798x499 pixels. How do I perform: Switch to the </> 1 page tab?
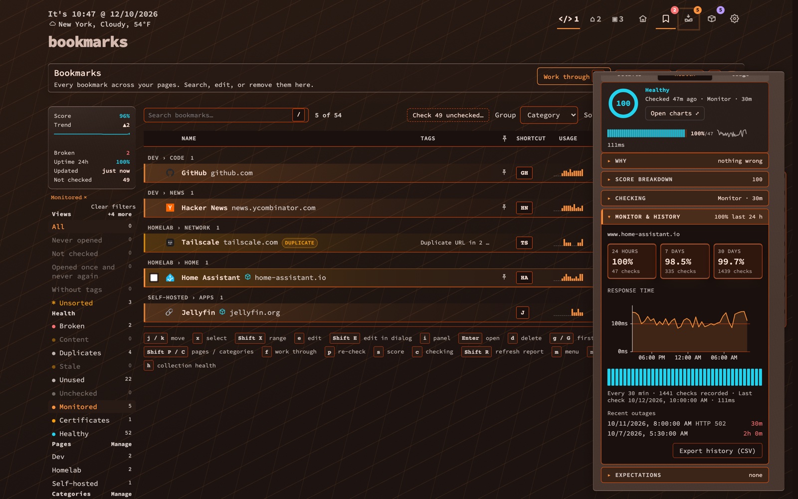(x=569, y=19)
